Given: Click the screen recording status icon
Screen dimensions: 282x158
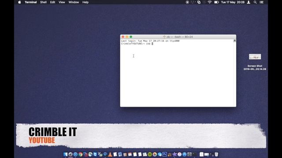Looking at the screenshot, I should [x=187, y=2].
